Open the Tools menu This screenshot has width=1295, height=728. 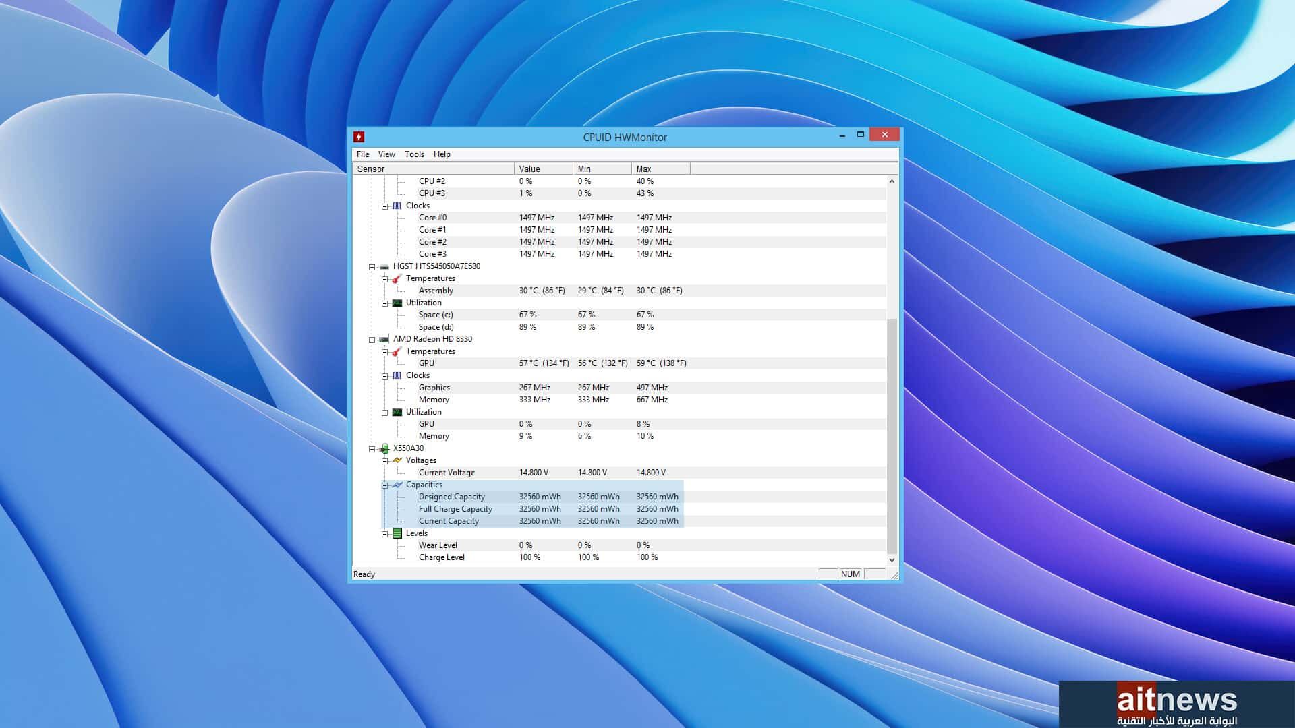tap(414, 154)
